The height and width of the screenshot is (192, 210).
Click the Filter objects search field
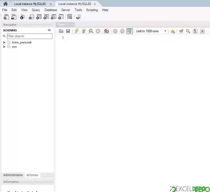click(30, 36)
